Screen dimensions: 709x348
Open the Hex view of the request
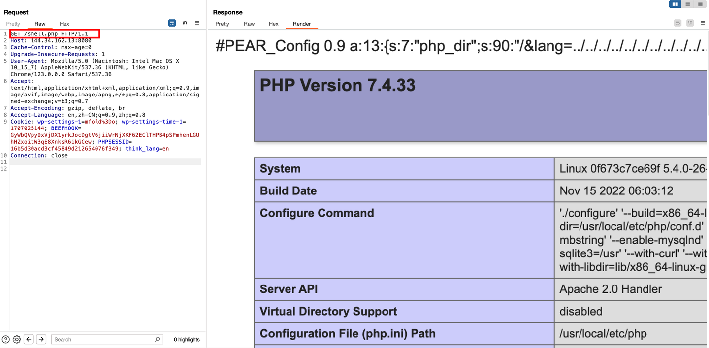[x=64, y=24]
